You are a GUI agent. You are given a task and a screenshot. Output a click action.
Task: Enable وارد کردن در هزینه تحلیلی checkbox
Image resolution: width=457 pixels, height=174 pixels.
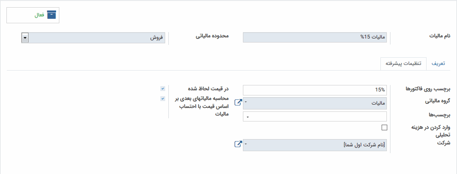(x=384, y=127)
